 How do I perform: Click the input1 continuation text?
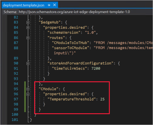pos(65,53)
